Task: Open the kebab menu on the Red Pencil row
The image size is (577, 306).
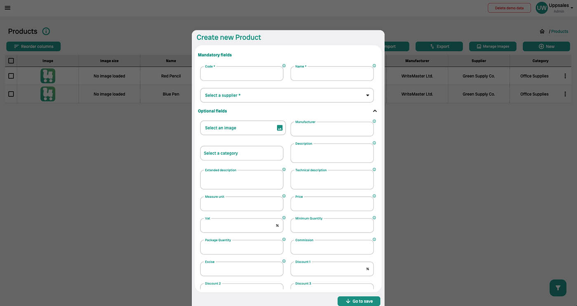Action: point(565,76)
